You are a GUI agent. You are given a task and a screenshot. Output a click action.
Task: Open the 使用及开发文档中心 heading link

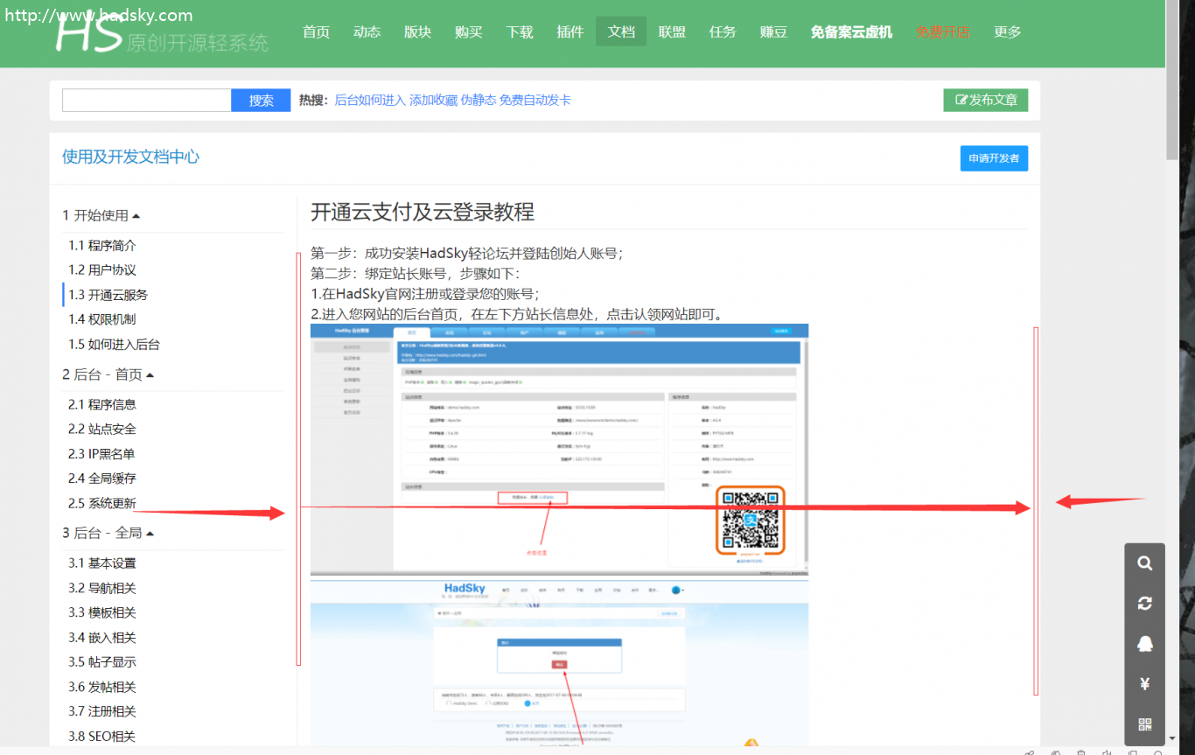point(130,157)
